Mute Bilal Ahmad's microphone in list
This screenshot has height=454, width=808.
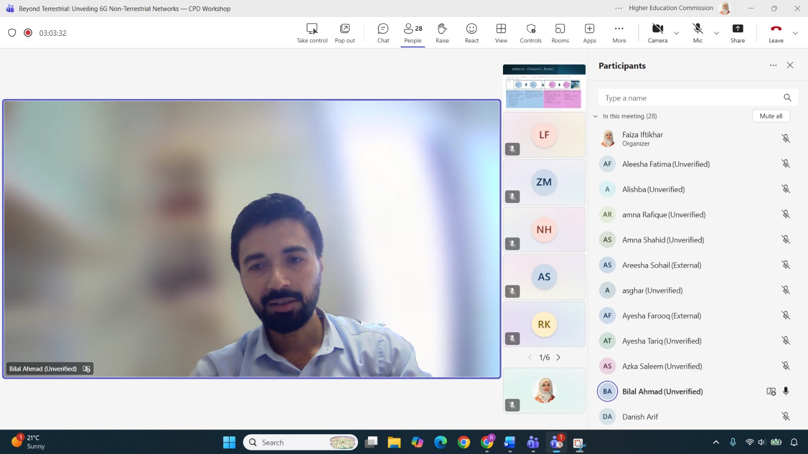pos(786,391)
